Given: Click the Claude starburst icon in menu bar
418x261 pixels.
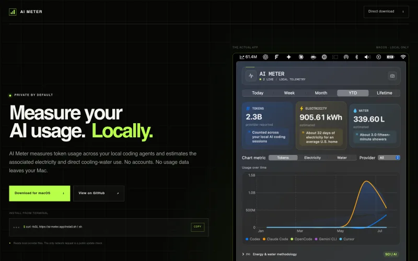Looking at the screenshot, I should tap(301, 57).
